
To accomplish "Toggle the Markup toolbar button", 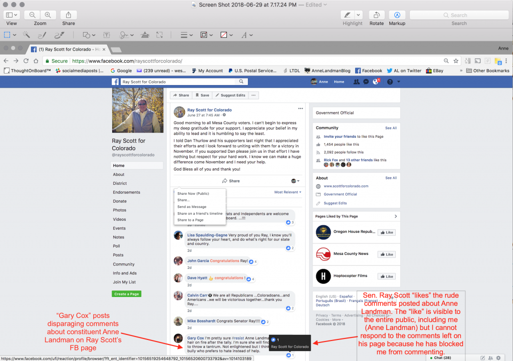I will 397,15.
